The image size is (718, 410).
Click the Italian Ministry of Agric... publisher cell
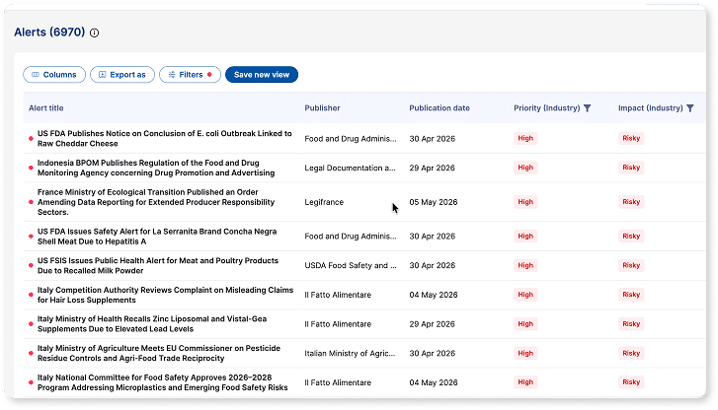coord(350,353)
